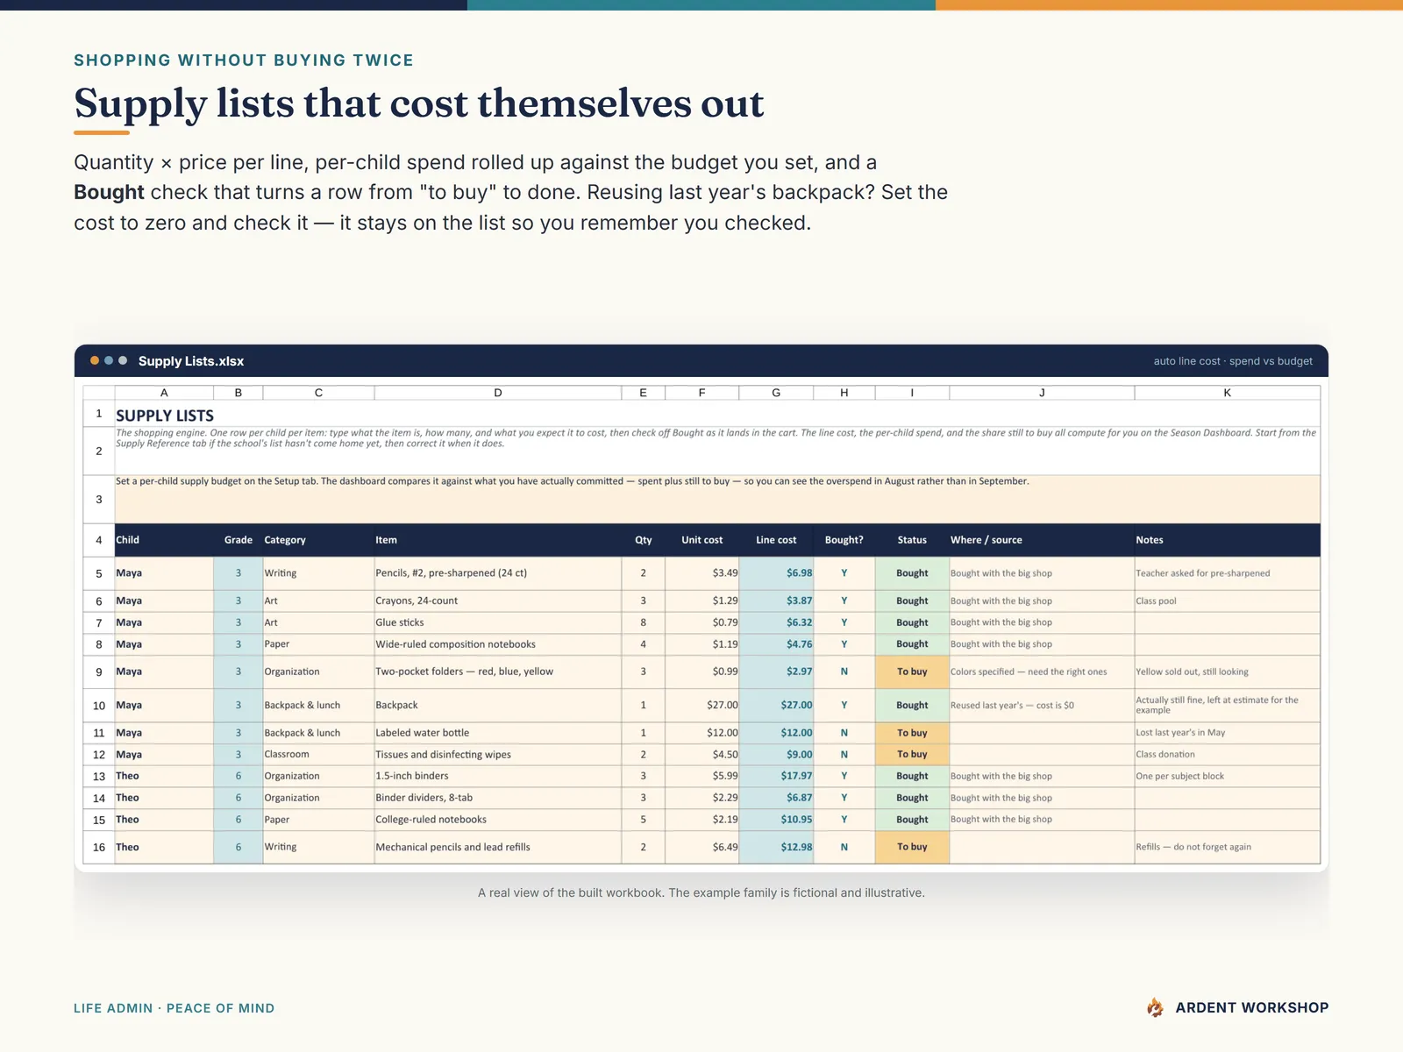1403x1052 pixels.
Task: Select the Tissues and disinfecting wipes cell
Action: [x=498, y=754]
